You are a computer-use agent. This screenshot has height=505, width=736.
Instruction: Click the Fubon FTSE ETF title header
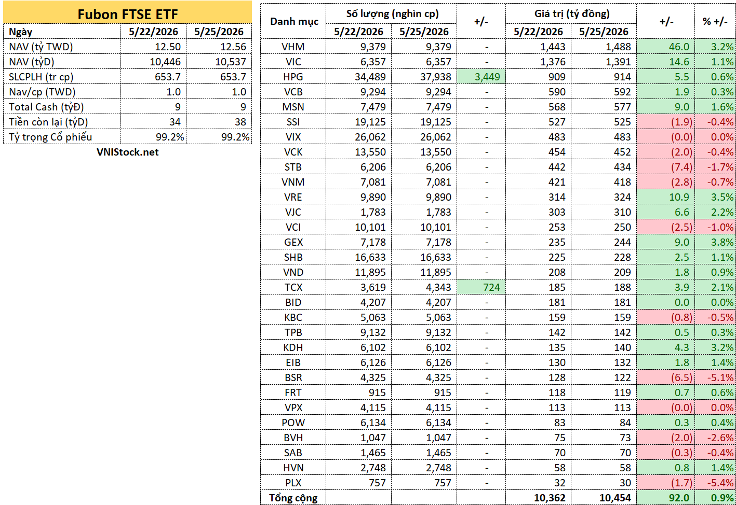[127, 14]
